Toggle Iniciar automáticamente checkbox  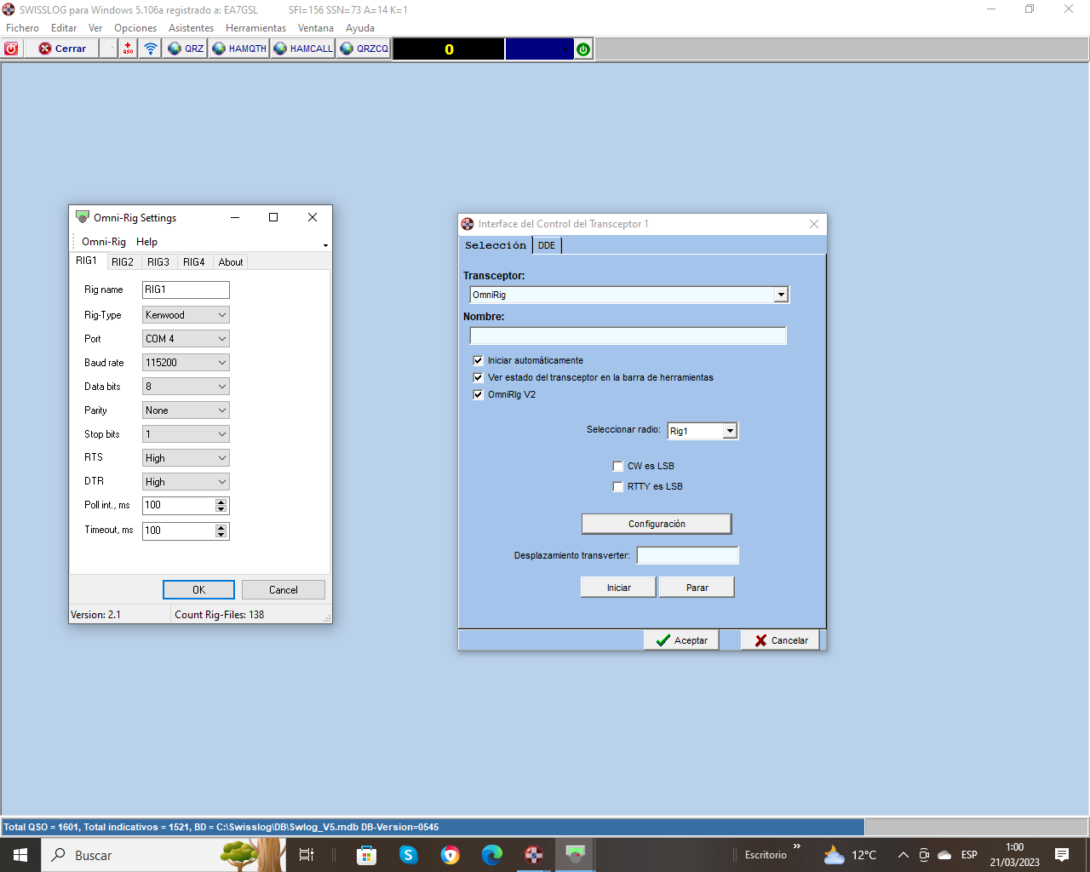click(x=478, y=360)
